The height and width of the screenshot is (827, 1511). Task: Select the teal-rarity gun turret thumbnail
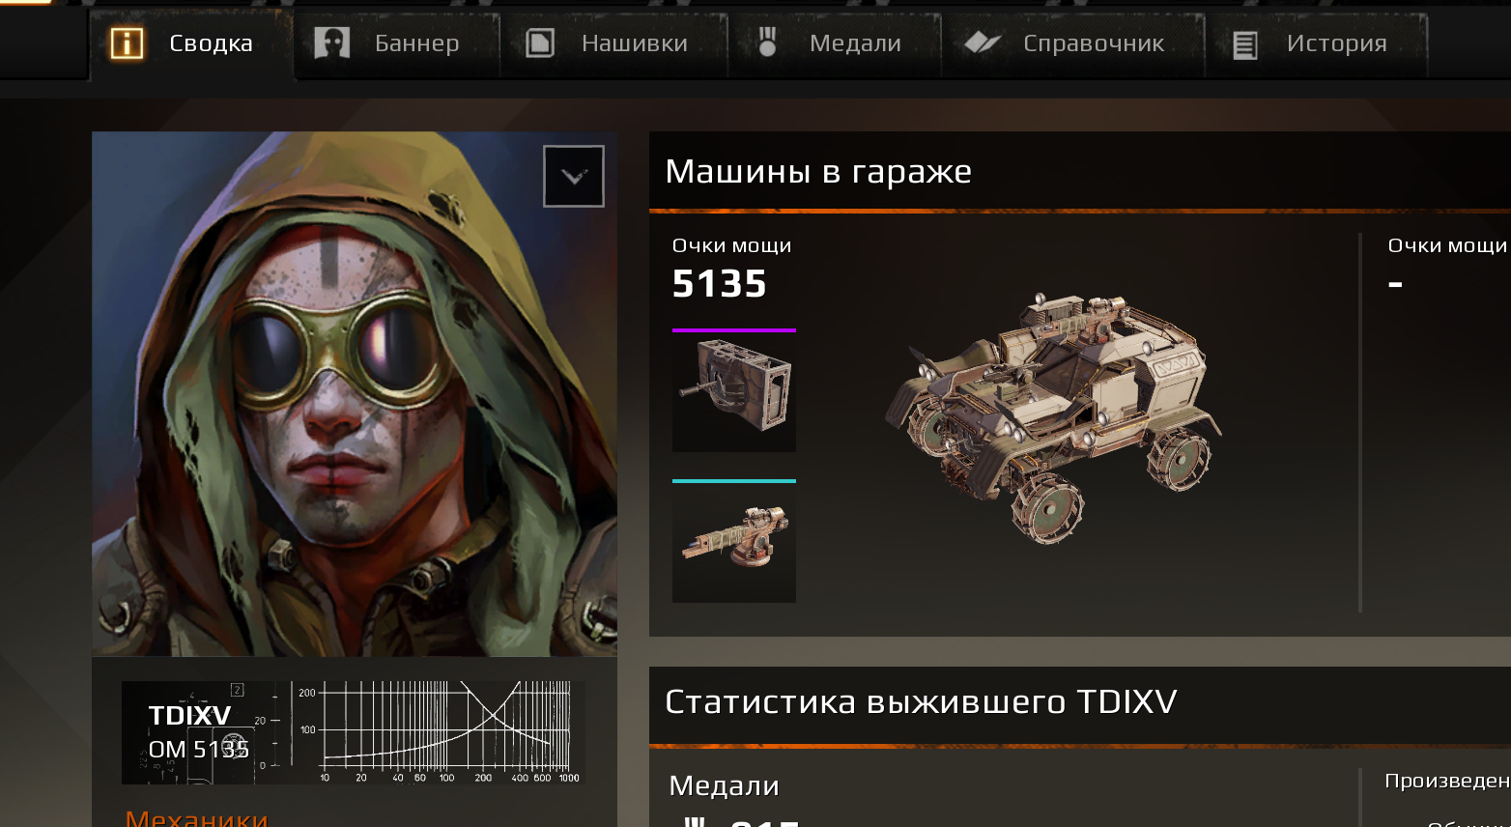click(x=734, y=542)
